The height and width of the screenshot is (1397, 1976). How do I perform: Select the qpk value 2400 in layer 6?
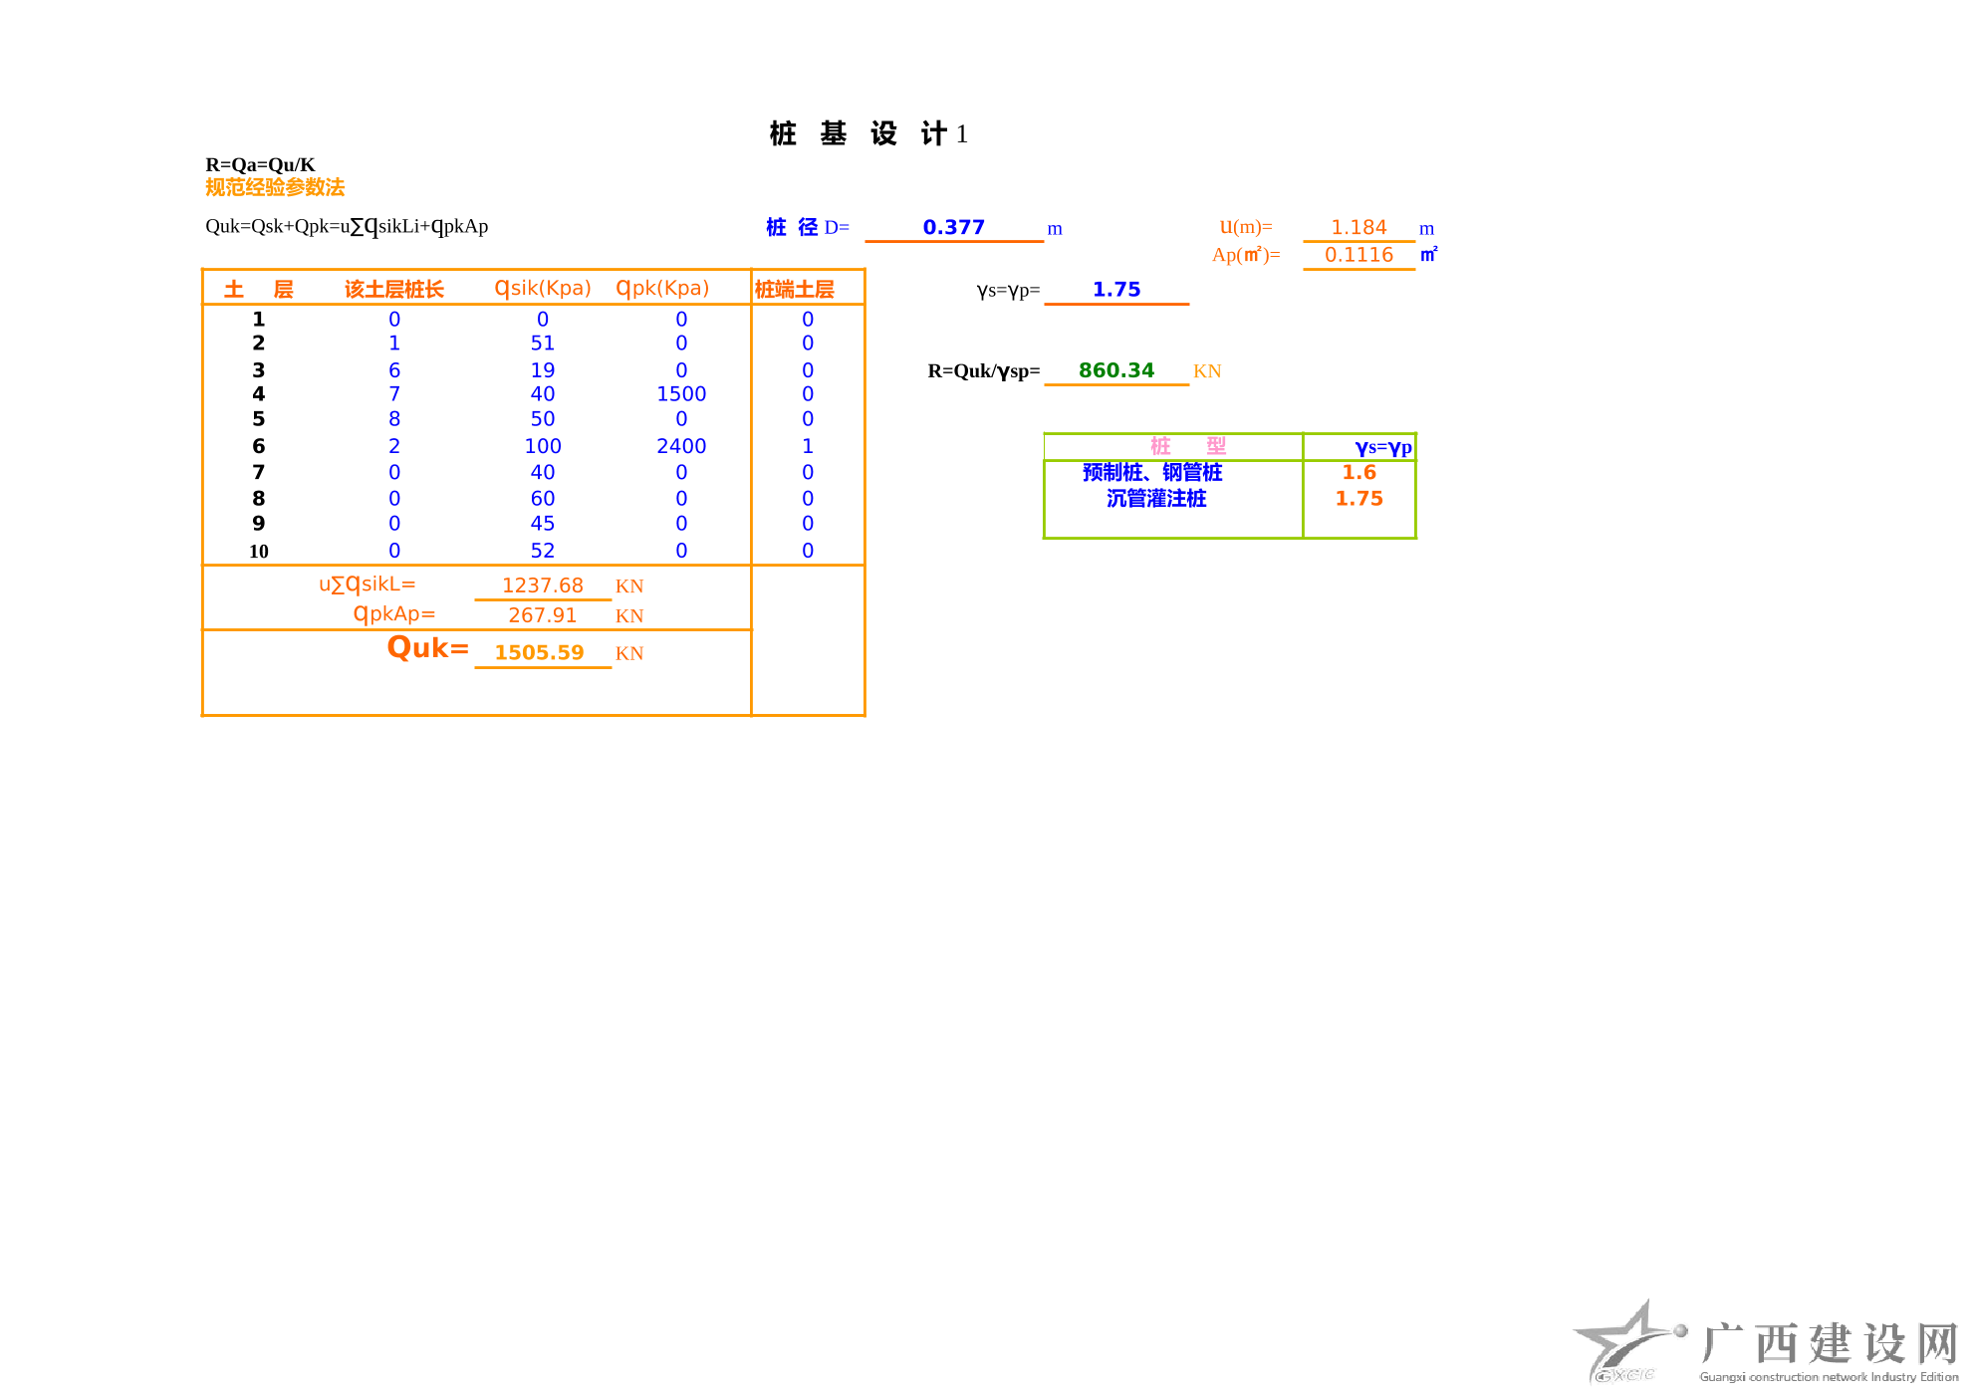click(x=681, y=446)
